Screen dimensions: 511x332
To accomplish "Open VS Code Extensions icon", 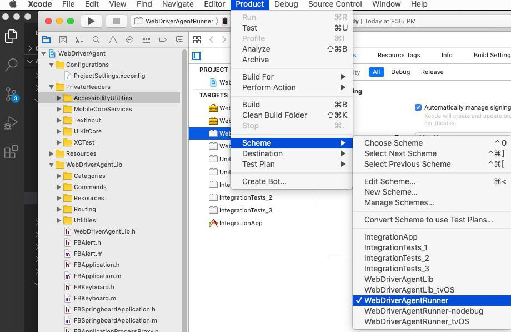I will 11,152.
